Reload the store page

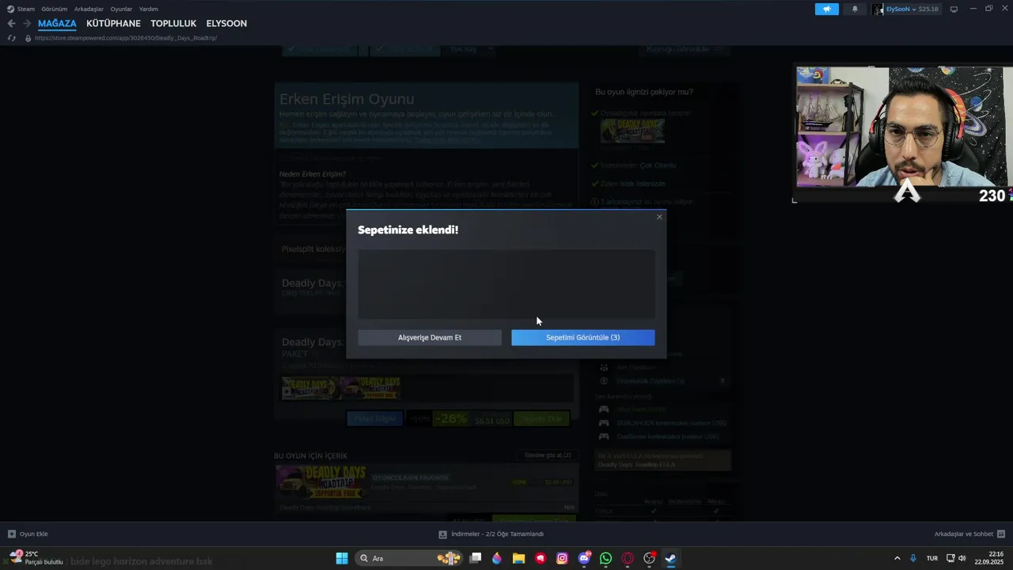pos(11,38)
